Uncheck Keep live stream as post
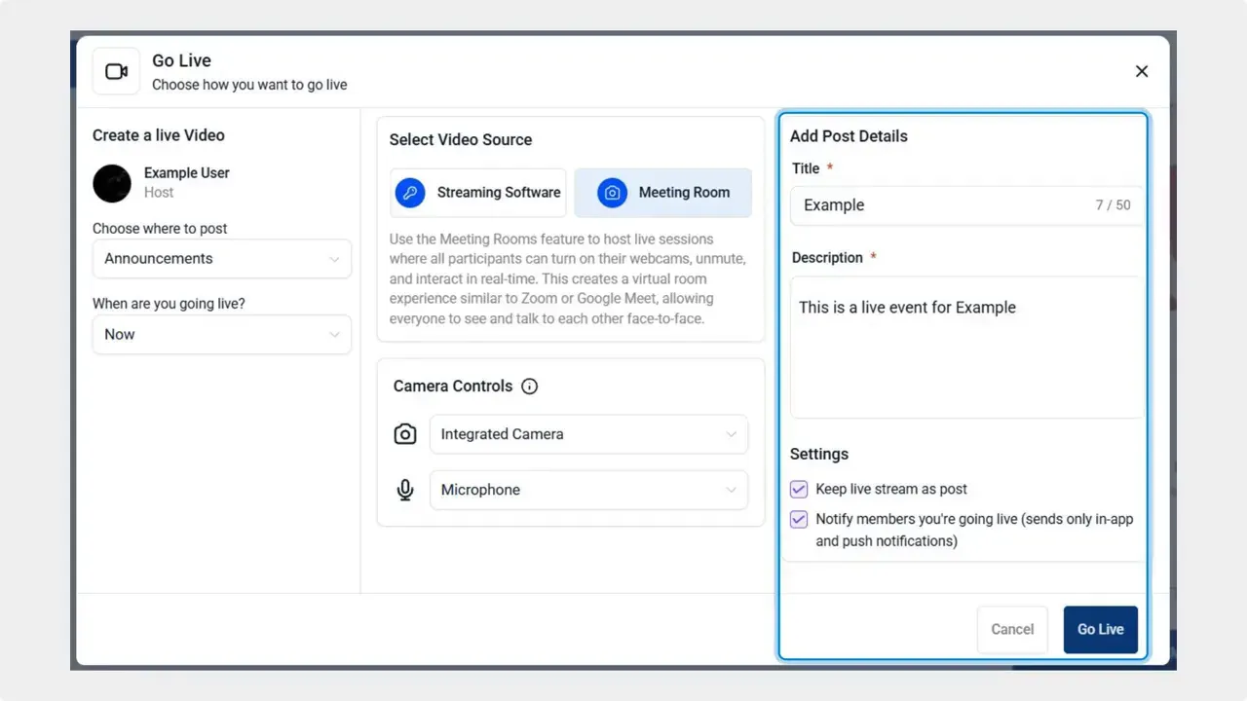Screen dimensions: 1247x701 (x=799, y=489)
